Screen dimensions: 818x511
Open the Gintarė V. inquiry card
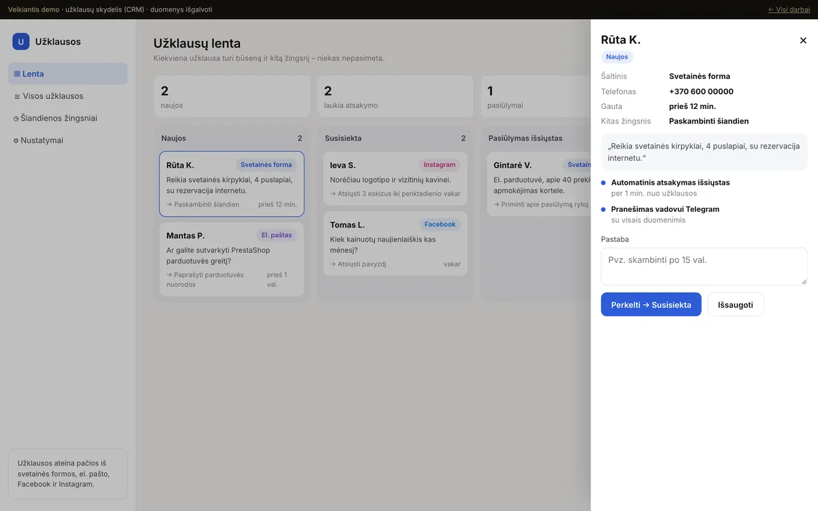click(539, 184)
